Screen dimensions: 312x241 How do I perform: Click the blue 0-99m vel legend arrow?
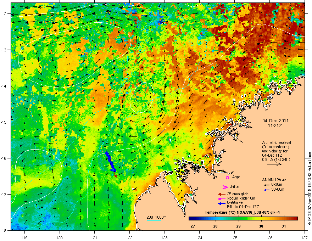coord(222,203)
